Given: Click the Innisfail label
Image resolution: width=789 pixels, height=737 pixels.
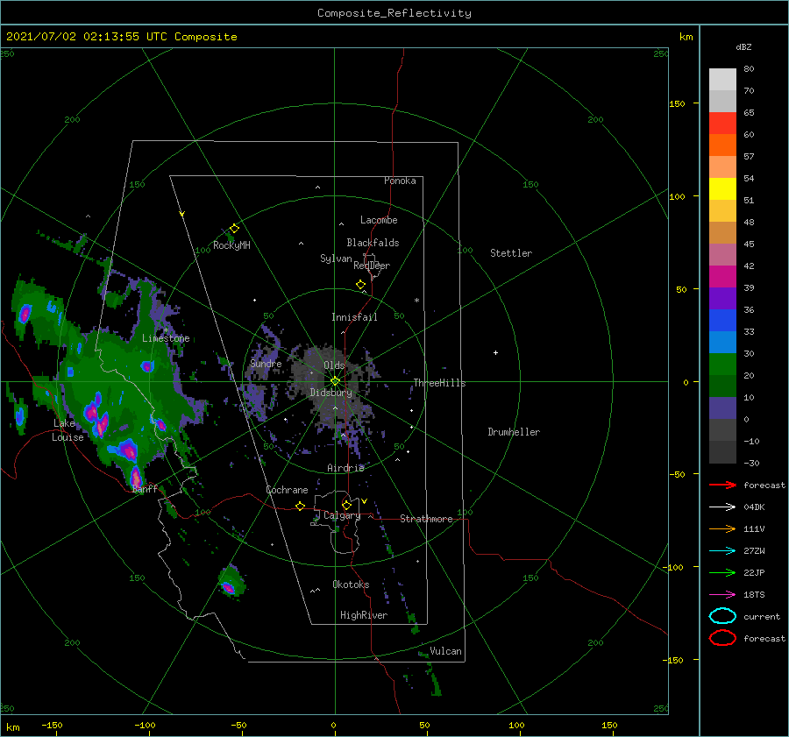Looking at the screenshot, I should [x=354, y=317].
